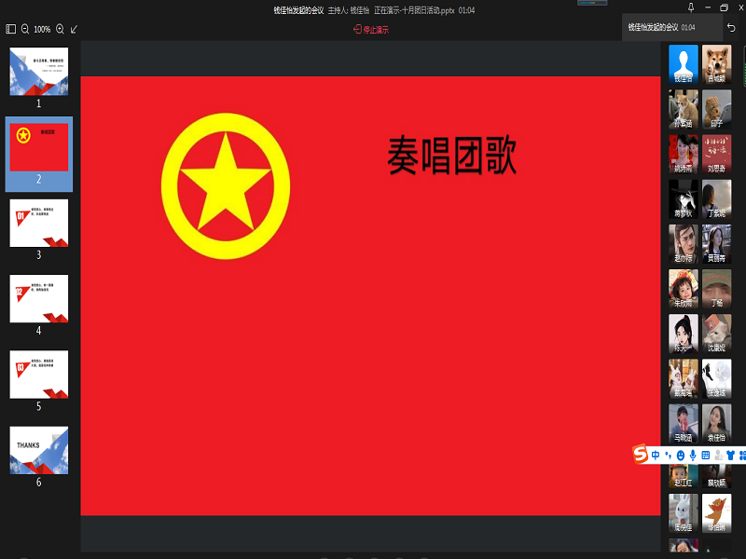Screen dimensions: 746x559
Task: Open the THANKS slide thumbnail
Action: pos(39,450)
